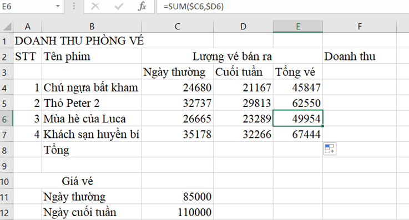Select the Tổng vé subheader cell
The image size is (409, 220).
click(x=298, y=72)
